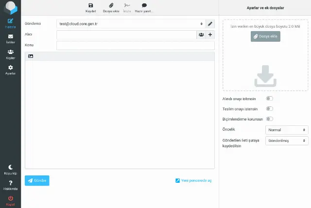311x208 pixels.
Task: Click Ayarlar ve ek dosyalar heading
Action: (265, 8)
